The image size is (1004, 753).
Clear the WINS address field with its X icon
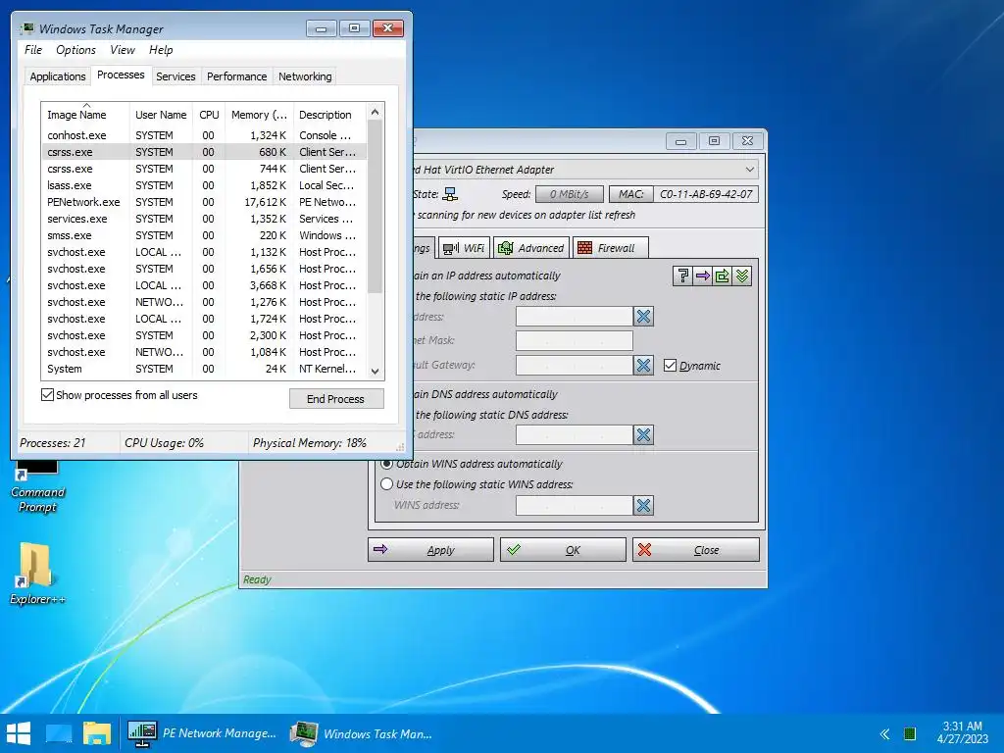643,505
